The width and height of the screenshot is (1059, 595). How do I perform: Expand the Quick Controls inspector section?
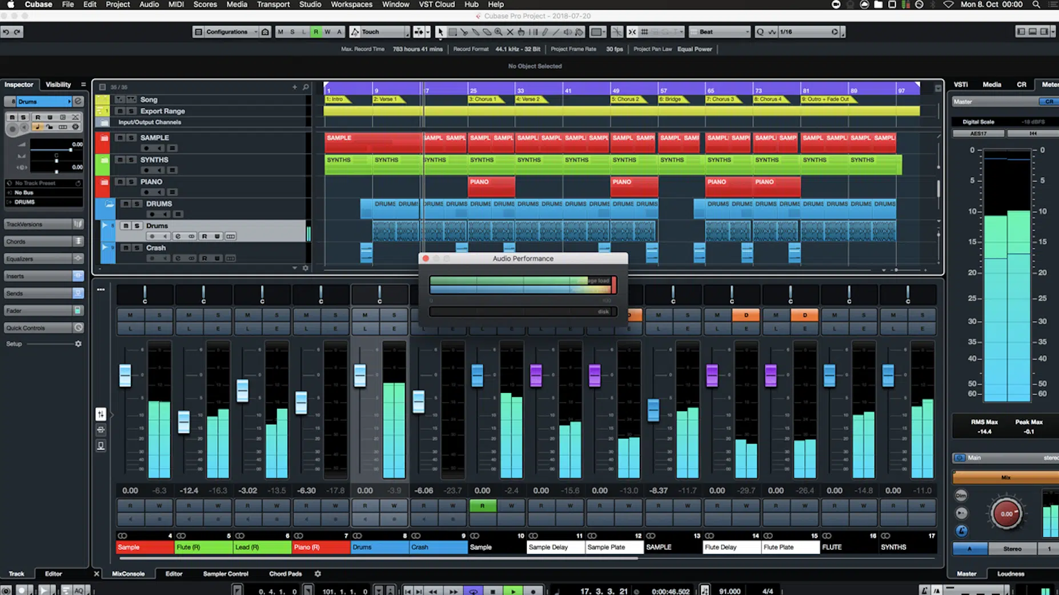point(44,328)
